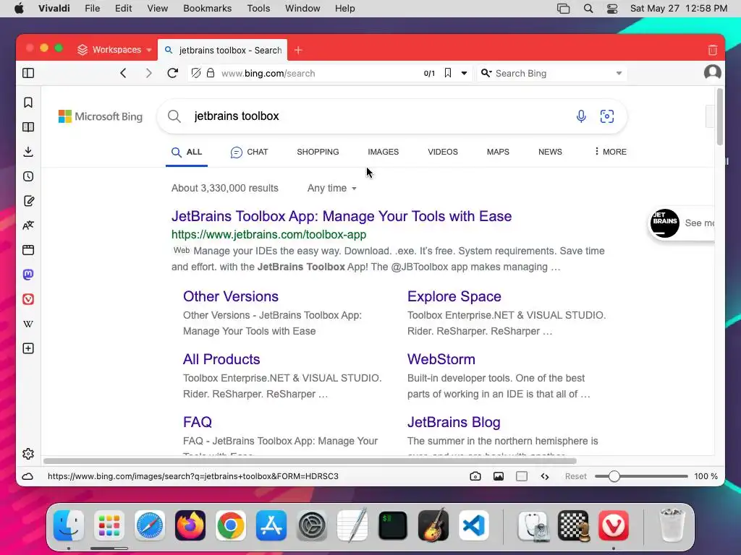
Task: Open Bing visual search camera icon
Action: pyautogui.click(x=607, y=116)
